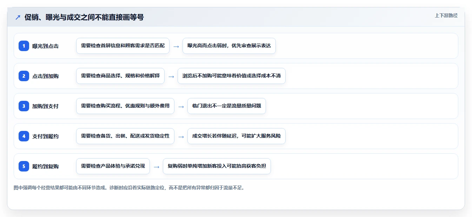Click the box 需要检查备货、出餐、配送或发货稳定性
This screenshot has height=217, width=472.
click(125, 136)
